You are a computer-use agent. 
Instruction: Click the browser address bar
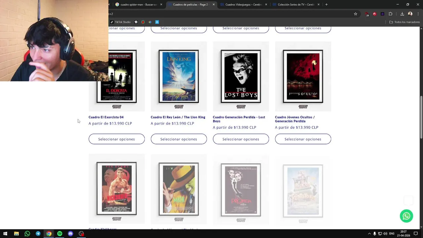pyautogui.click(x=230, y=14)
